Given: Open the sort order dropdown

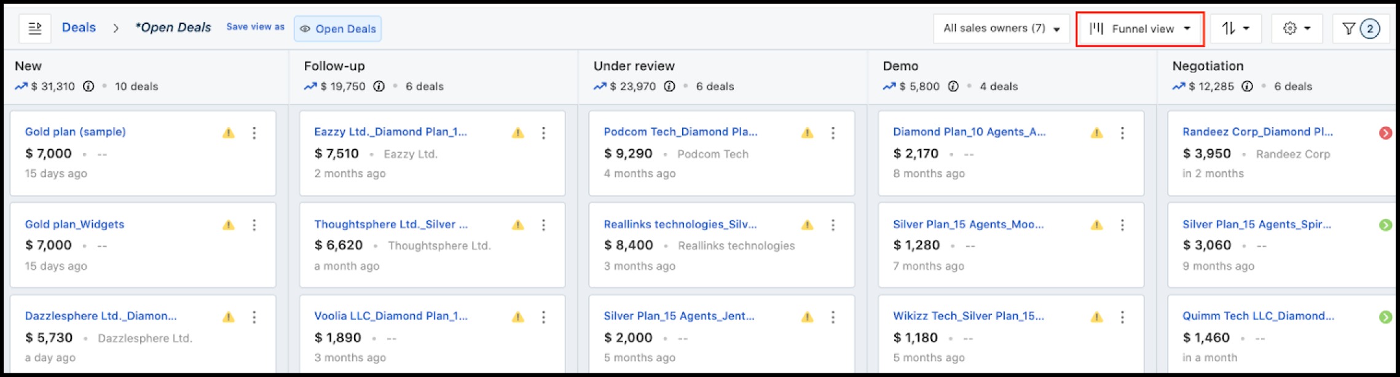Looking at the screenshot, I should [x=1236, y=28].
